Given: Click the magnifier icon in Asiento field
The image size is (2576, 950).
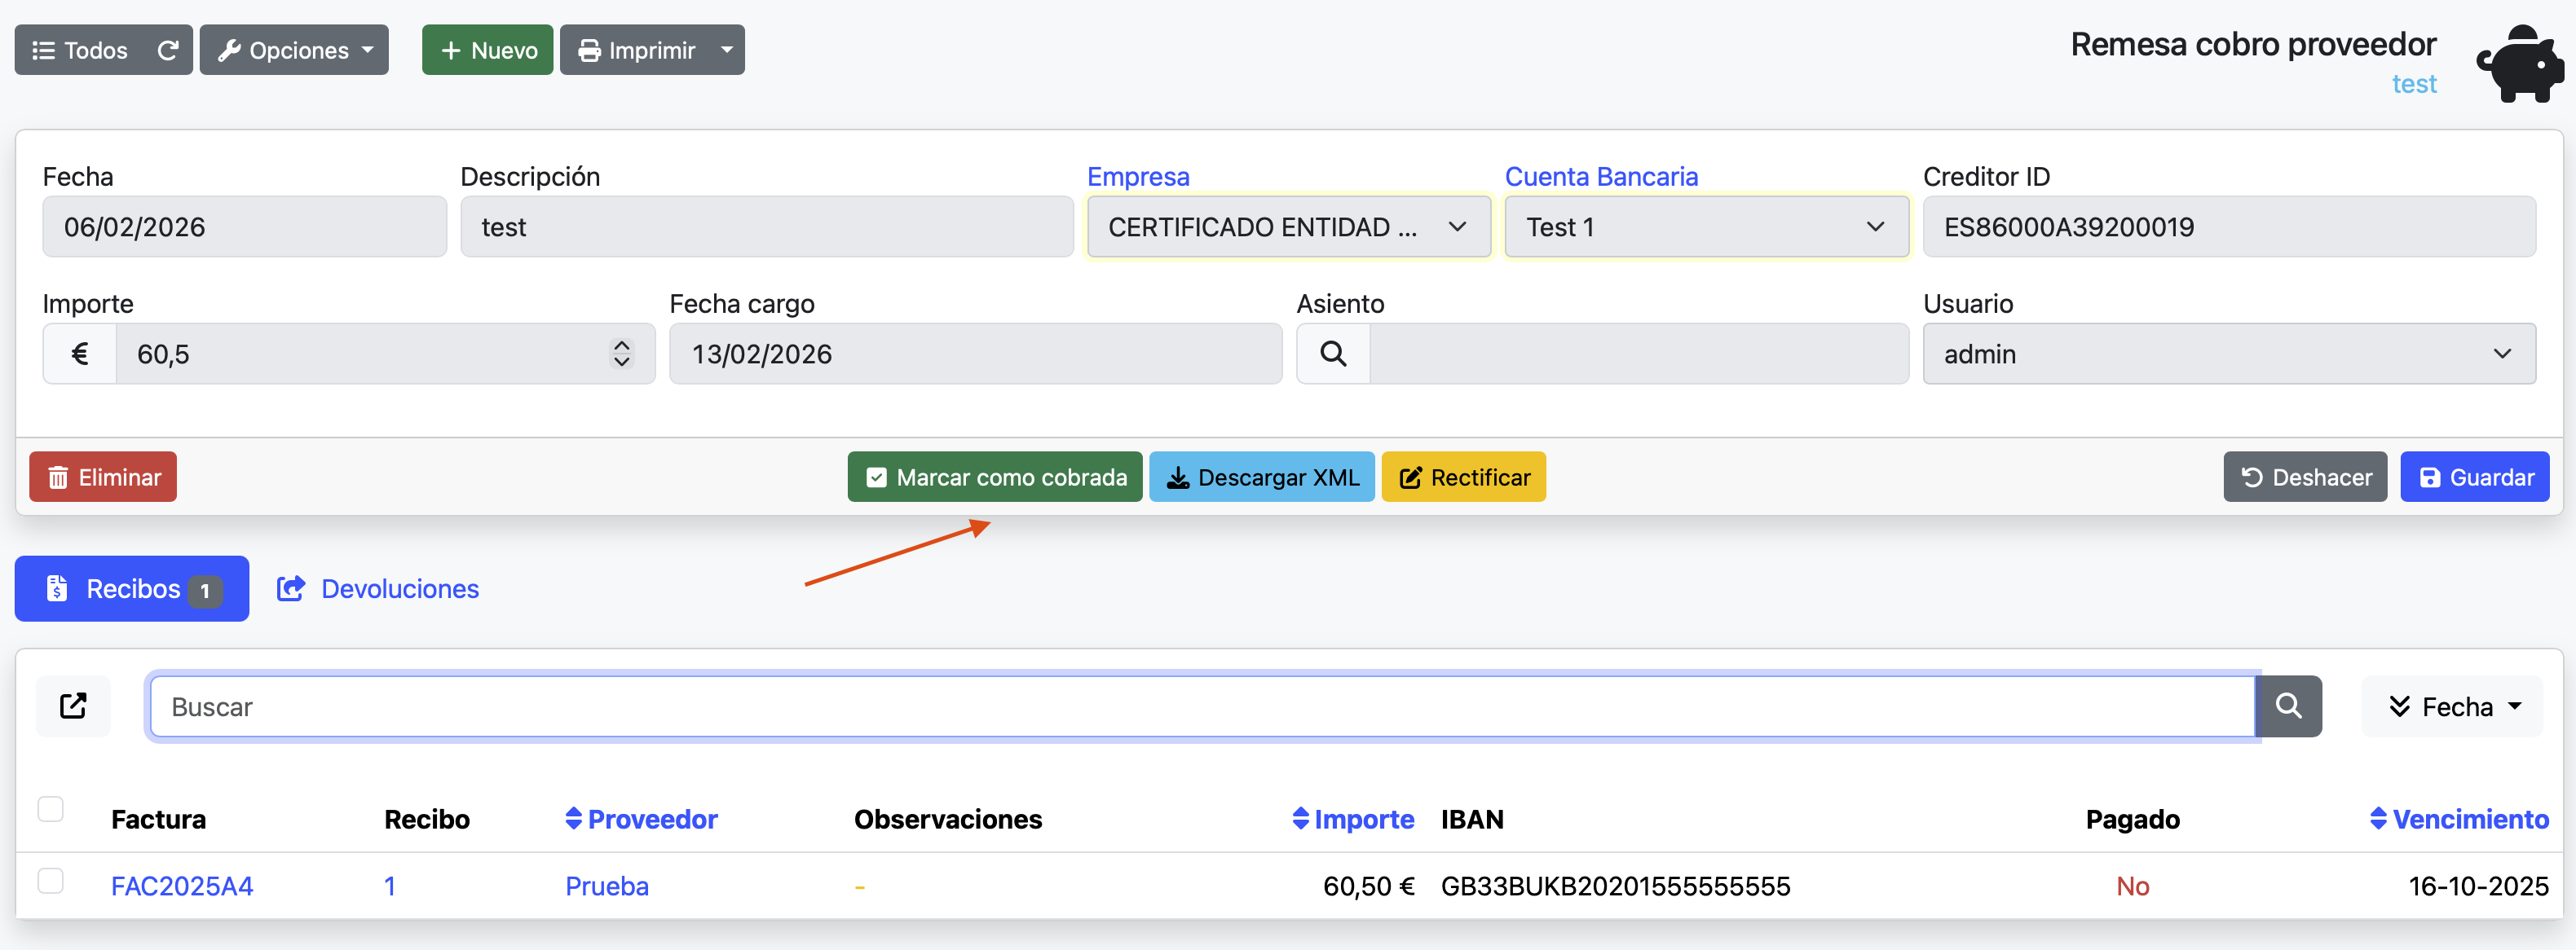Looking at the screenshot, I should coord(1332,354).
